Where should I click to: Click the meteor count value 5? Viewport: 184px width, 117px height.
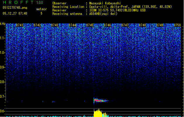(x=42, y=13)
